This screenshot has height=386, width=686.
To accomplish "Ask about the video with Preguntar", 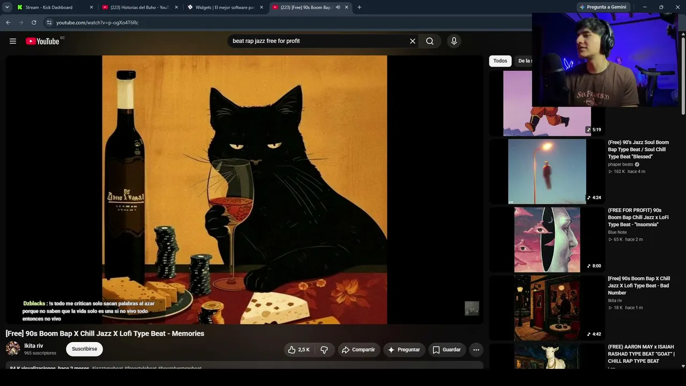I will tap(404, 350).
